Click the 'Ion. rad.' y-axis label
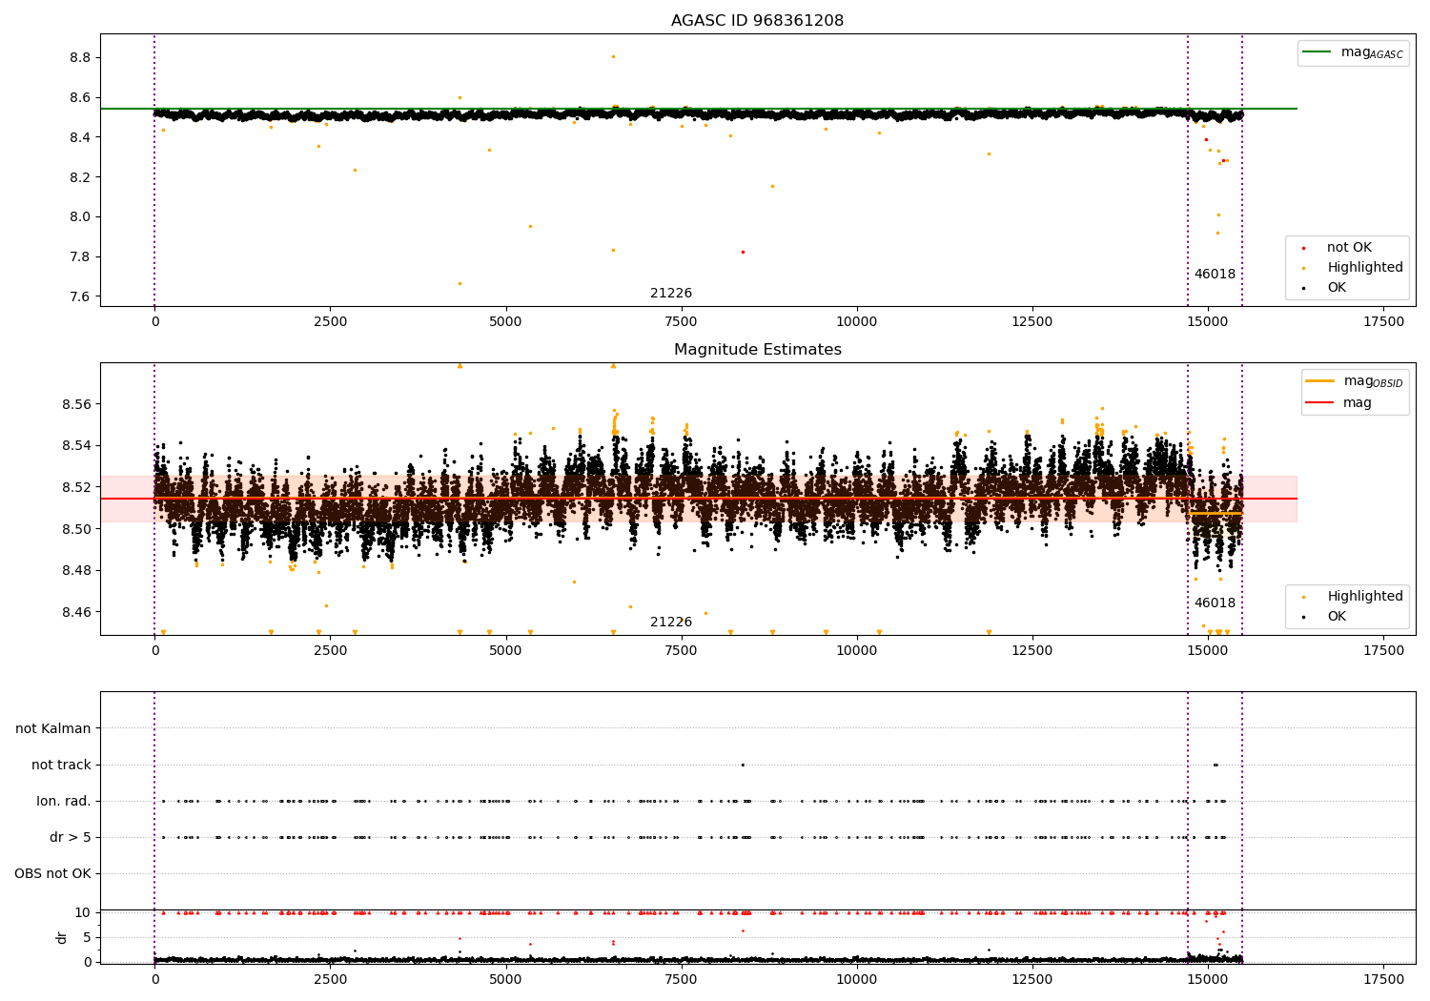1430x1001 pixels. [x=64, y=801]
